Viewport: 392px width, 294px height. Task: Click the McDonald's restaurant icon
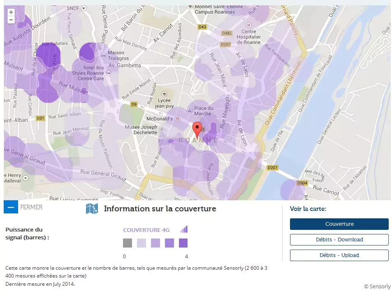point(178,119)
